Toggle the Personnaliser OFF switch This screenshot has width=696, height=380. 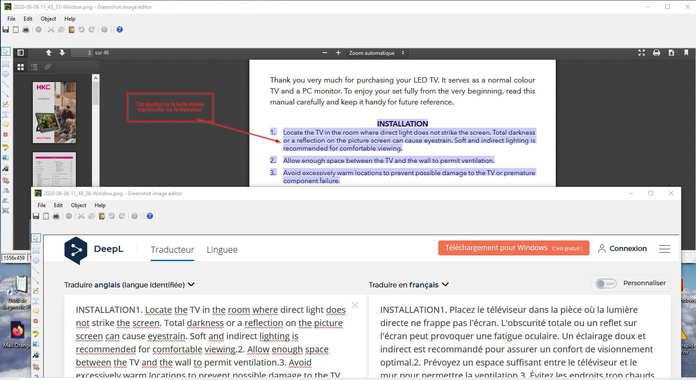click(x=606, y=283)
